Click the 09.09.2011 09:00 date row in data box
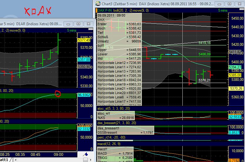Screen dimensions: 245x162 [x=111, y=15]
